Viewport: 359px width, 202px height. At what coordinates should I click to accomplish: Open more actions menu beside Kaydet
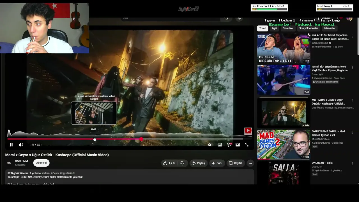[x=250, y=163]
